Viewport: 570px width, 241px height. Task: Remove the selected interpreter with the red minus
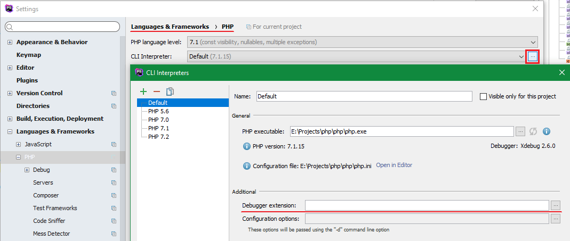tap(157, 92)
